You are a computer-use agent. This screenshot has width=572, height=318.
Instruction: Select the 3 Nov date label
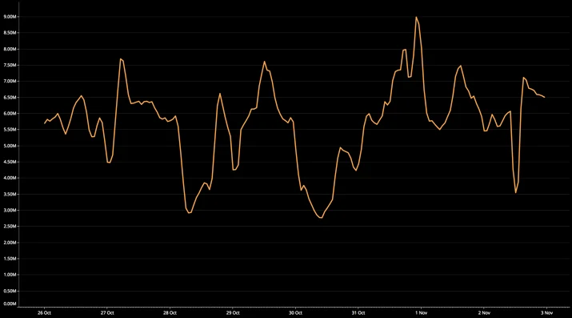coord(547,313)
